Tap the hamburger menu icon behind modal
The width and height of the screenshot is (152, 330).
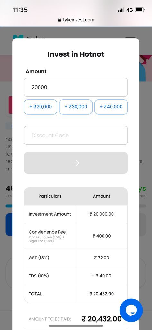pyautogui.click(x=130, y=37)
